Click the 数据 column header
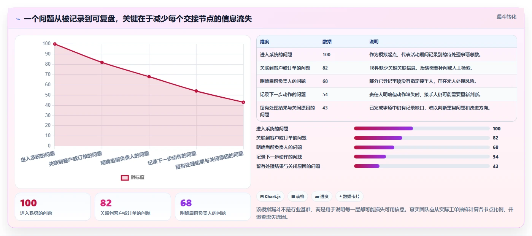This screenshot has width=532, height=236. [x=327, y=41]
